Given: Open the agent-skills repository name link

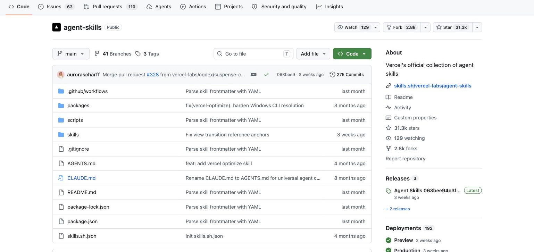Looking at the screenshot, I should (x=83, y=27).
